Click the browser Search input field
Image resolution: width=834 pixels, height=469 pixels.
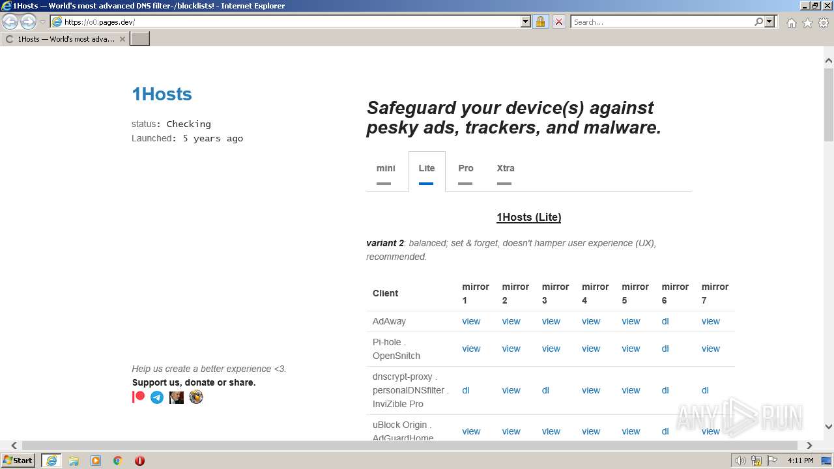[x=662, y=21]
